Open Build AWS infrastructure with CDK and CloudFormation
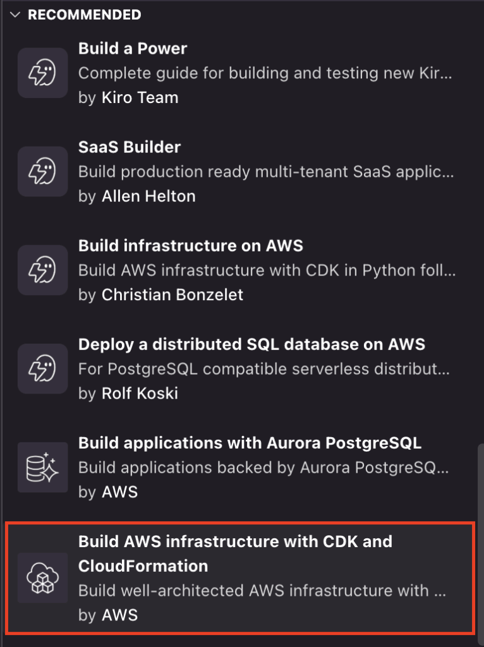This screenshot has width=484, height=647. [235, 553]
